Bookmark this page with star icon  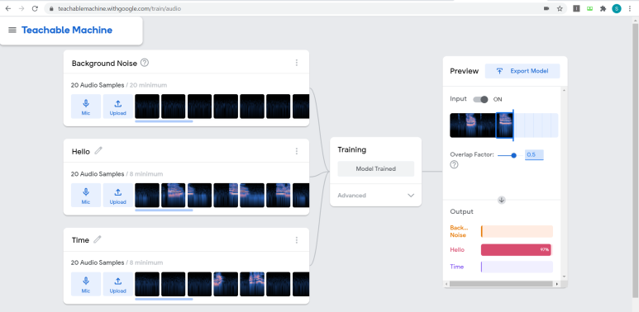pos(560,8)
